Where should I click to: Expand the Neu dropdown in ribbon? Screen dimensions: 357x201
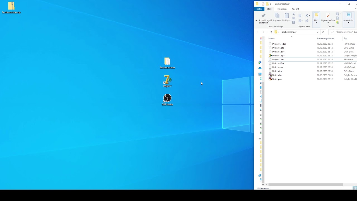[x=316, y=23]
